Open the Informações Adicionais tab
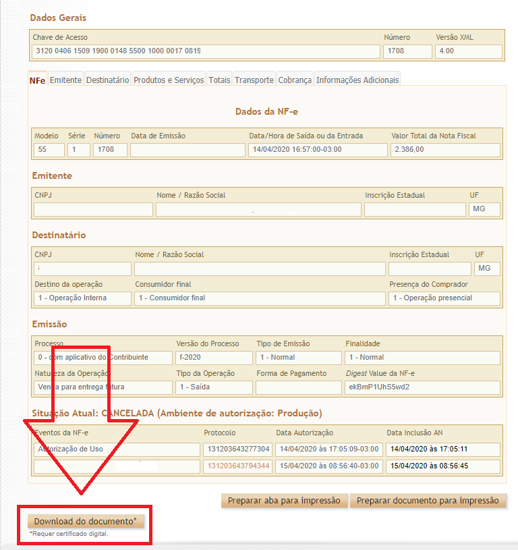 point(357,80)
